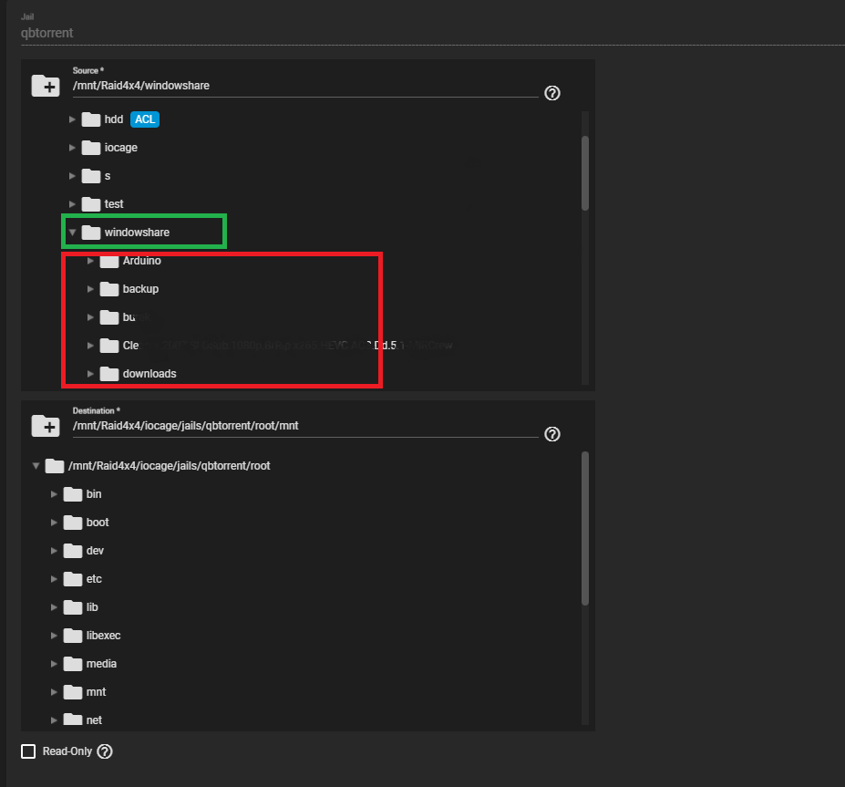Open the Source help tooltip icon
Screen dimensions: 845x787
(x=552, y=93)
